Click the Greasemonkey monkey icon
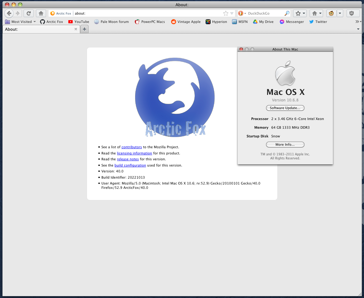 [x=331, y=13]
